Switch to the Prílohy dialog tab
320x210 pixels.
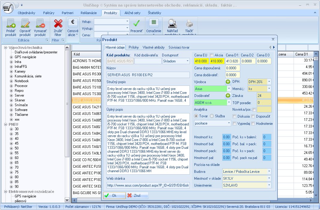134,47
